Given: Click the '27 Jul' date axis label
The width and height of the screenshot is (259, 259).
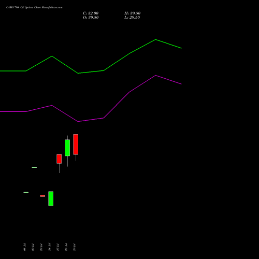Looking at the screenshot, I should tap(57, 247).
